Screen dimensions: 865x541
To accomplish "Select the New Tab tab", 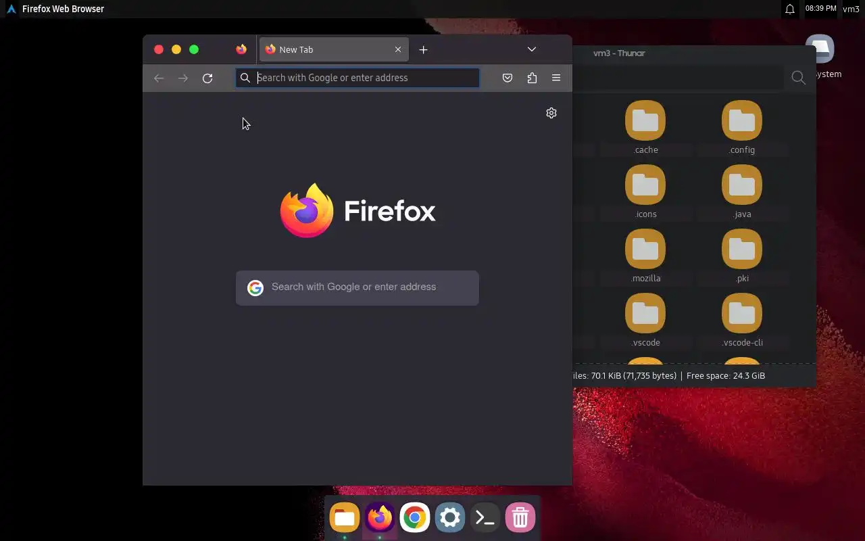I will click(334, 49).
